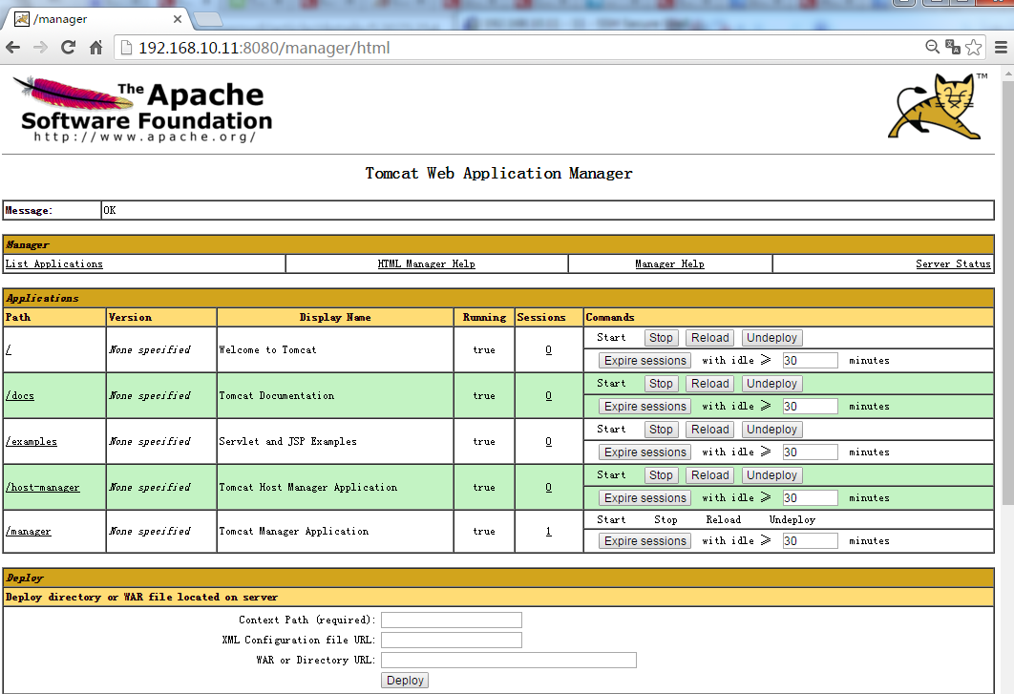The image size is (1014, 694).
Task: Expire sessions for the /docs application
Action: [x=645, y=406]
